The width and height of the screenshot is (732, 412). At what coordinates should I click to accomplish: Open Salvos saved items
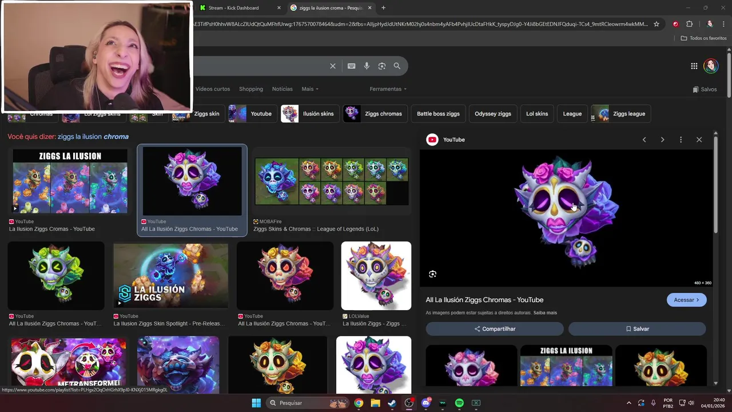pos(705,89)
